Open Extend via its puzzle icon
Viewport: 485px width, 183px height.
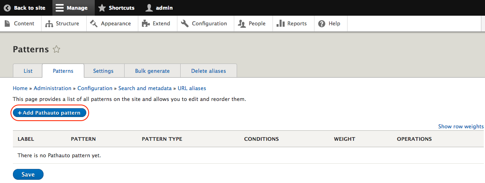[146, 24]
